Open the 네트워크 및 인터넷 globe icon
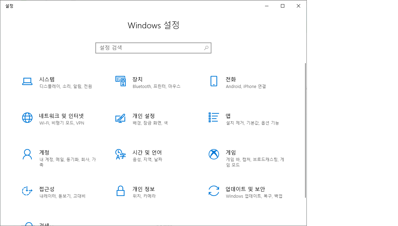The image size is (398, 226). [x=27, y=118]
